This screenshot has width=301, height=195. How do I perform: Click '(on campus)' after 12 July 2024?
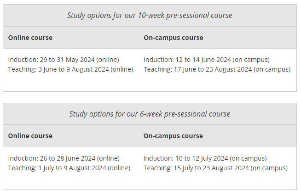tap(248, 158)
